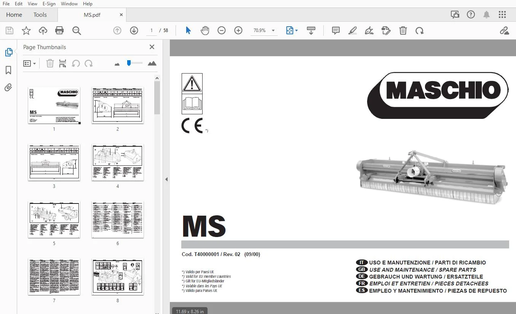
Task: Rotate thumbnail pages clockwise
Action: click(x=89, y=64)
